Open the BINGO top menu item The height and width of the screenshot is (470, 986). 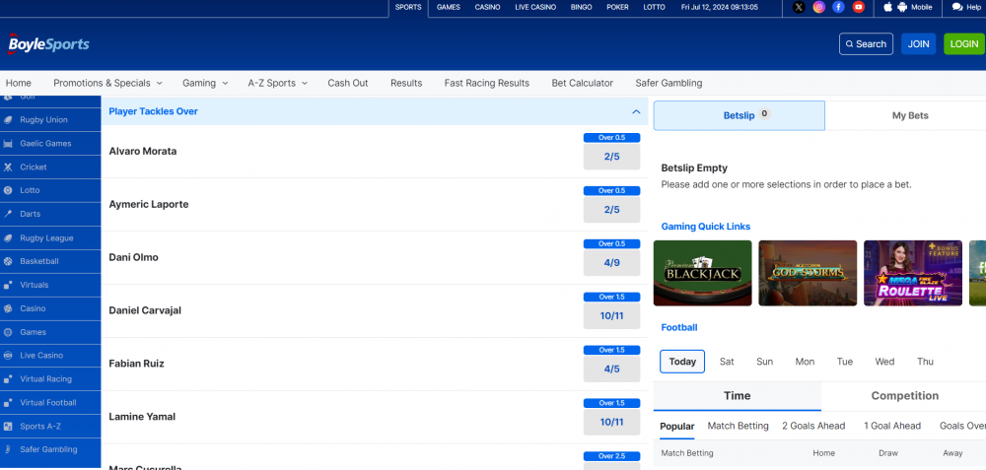(x=581, y=8)
